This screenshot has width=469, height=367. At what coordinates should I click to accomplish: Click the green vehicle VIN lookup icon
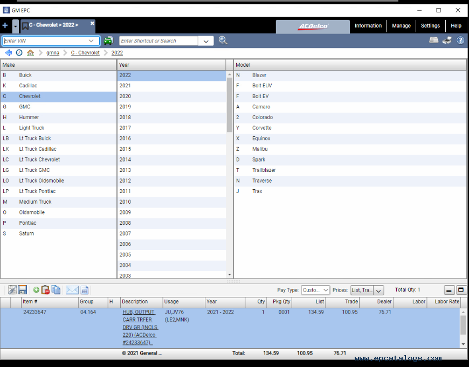109,40
